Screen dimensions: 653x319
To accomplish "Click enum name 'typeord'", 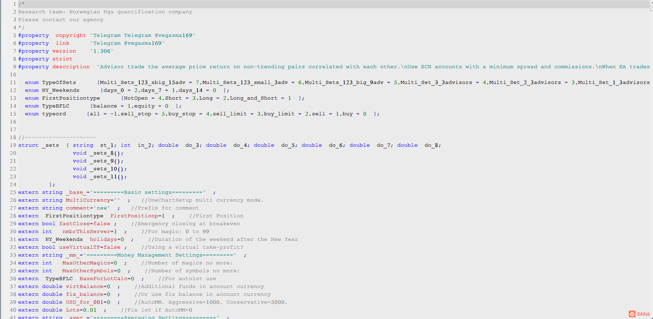I will (54, 114).
